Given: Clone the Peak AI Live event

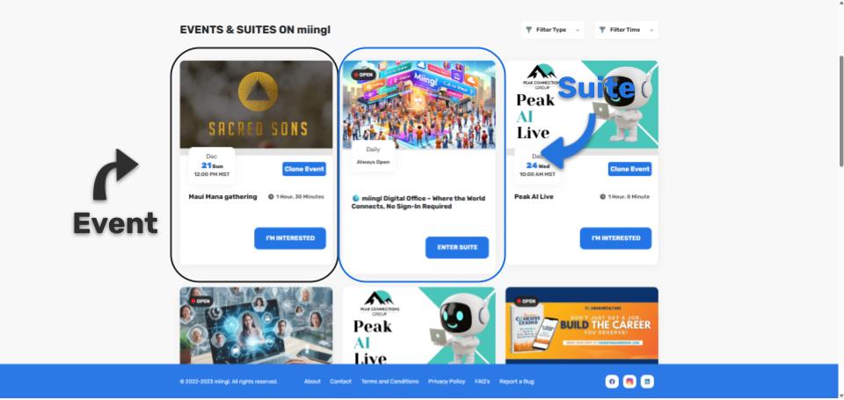Looking at the screenshot, I should tap(629, 169).
